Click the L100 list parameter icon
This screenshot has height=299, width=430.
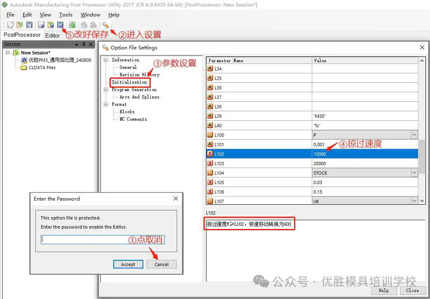pos(210,135)
